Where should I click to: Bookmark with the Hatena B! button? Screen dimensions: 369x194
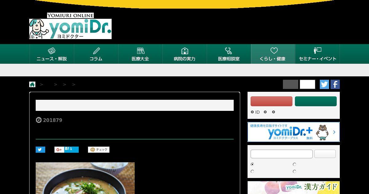coord(71,150)
